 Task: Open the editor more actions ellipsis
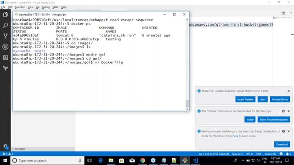click(290, 13)
